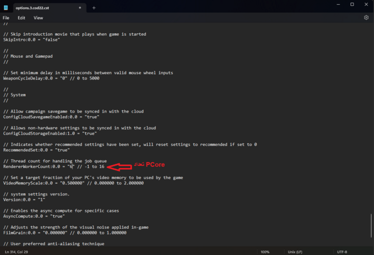The height and width of the screenshot is (255, 374).
Task: Click Version:0.0 = "1" line
Action: 24,200
